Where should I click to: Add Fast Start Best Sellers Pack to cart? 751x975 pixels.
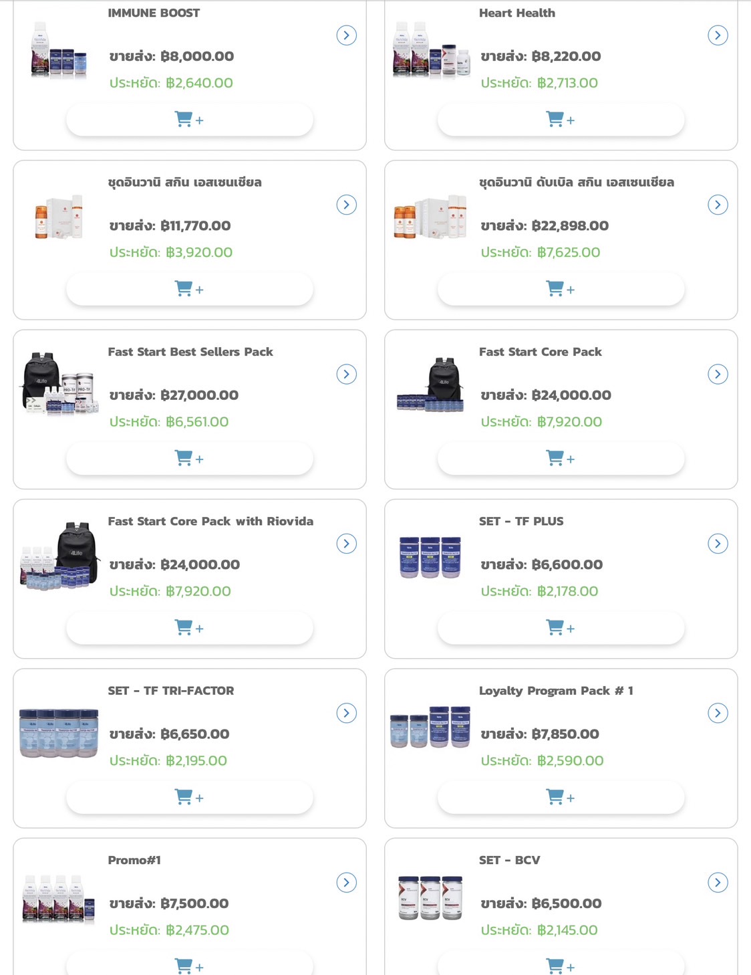(x=189, y=459)
